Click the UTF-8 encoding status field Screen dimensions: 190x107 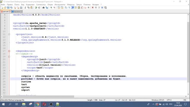(169, 100)
